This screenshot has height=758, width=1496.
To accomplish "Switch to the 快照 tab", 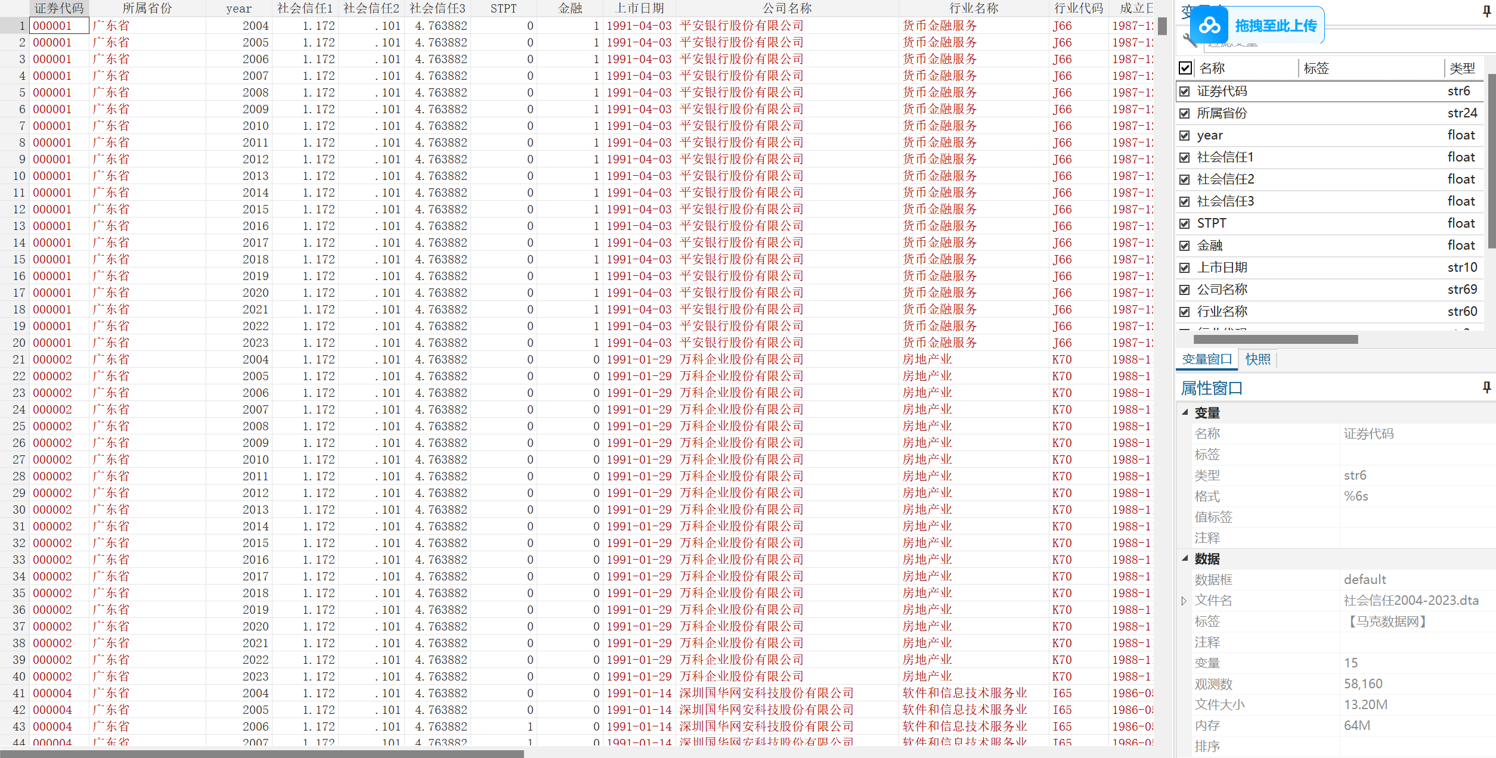I will point(1258,359).
